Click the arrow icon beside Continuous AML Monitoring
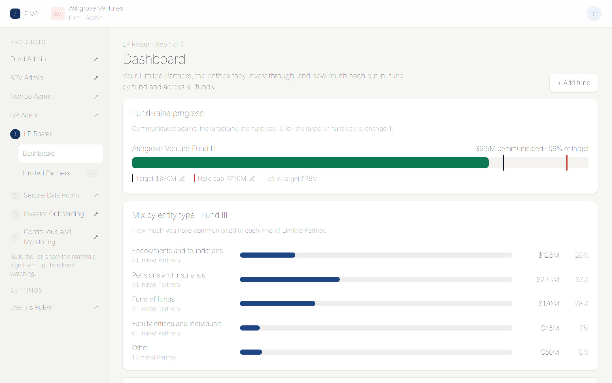The image size is (612, 383). (x=96, y=237)
